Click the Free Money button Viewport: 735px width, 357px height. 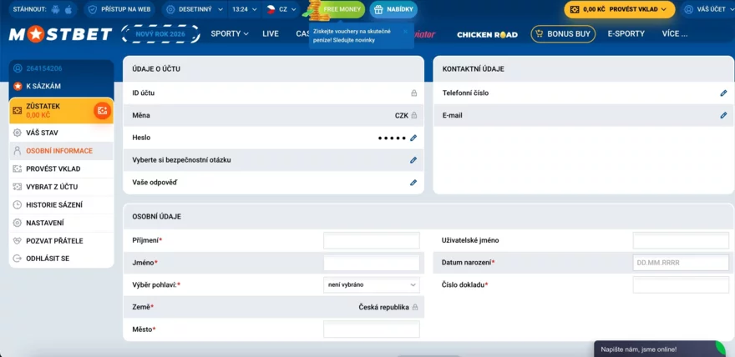tap(342, 10)
